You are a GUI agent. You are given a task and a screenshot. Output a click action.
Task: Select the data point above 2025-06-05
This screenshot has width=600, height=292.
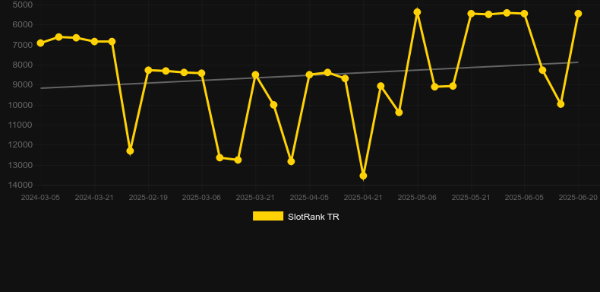(524, 14)
